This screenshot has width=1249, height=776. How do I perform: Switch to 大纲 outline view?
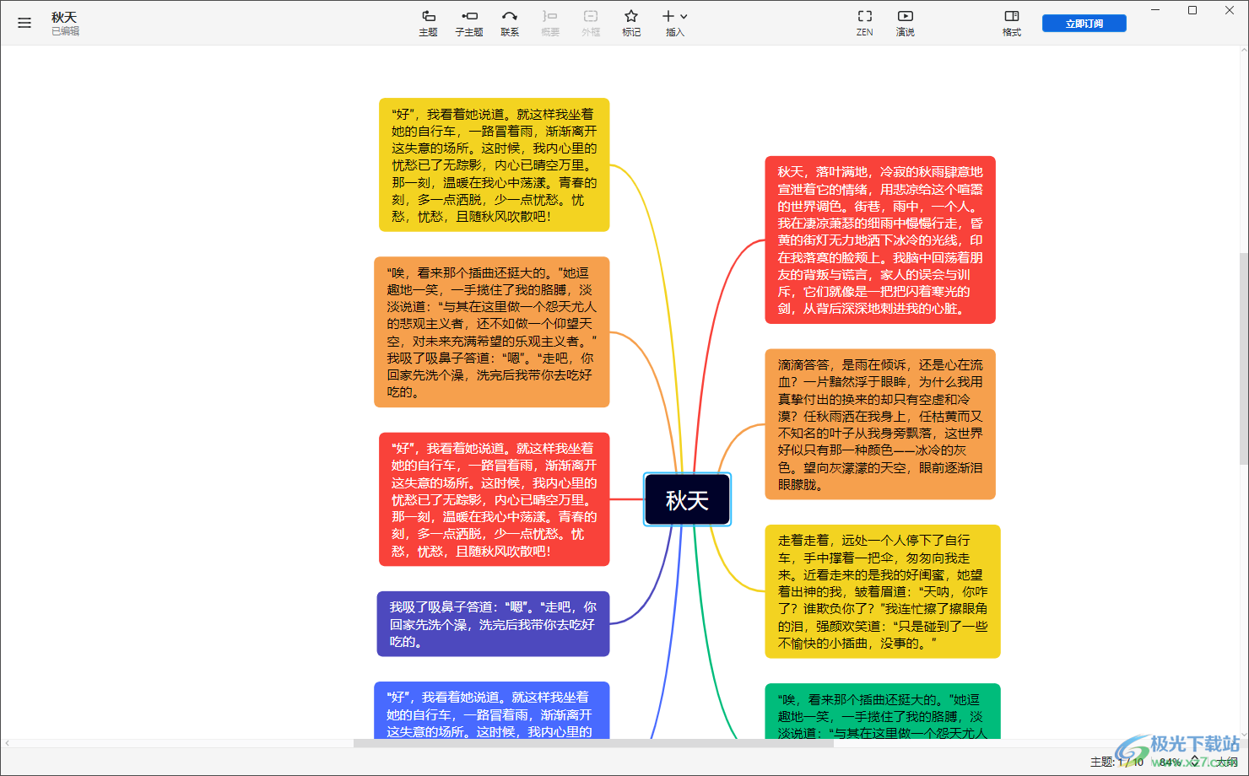(x=1226, y=762)
